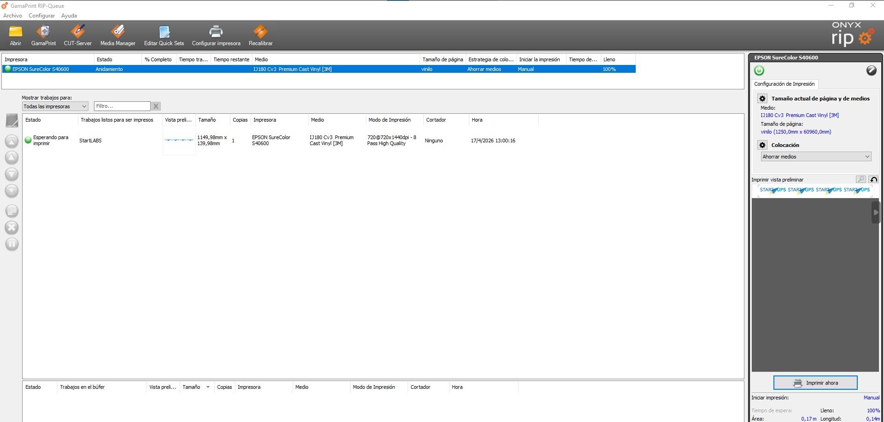Click the Ninguno cutter cell

click(433, 141)
